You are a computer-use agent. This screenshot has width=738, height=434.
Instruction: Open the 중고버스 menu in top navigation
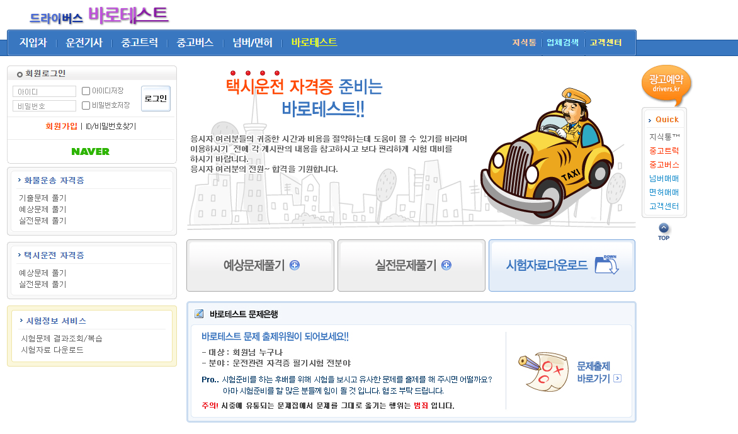pyautogui.click(x=195, y=42)
